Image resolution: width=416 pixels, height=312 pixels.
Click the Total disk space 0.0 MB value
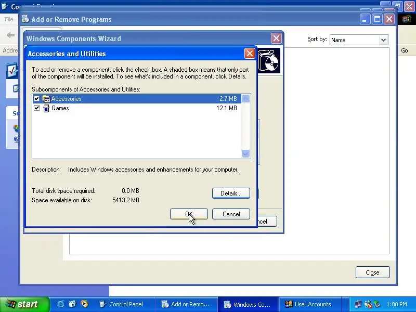131,191
